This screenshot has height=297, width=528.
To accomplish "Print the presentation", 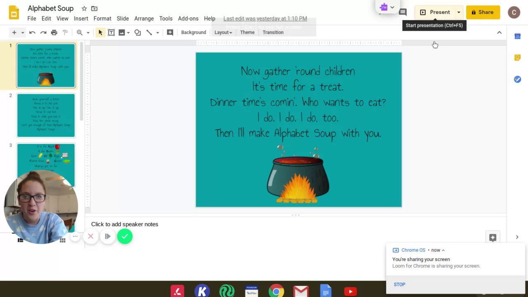I will tap(54, 32).
